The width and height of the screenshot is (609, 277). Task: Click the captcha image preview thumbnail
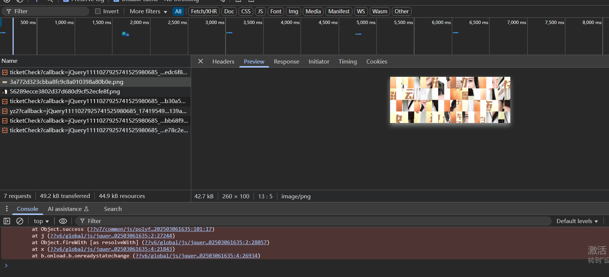(450, 100)
